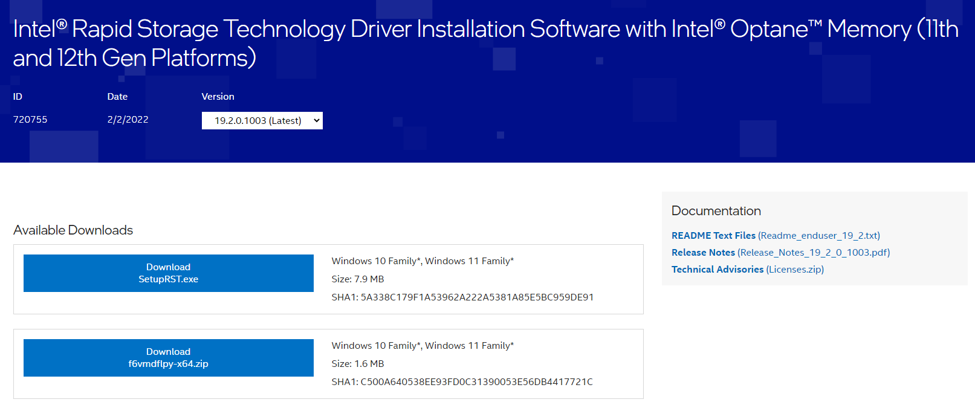975x402 pixels.
Task: Click the Date column label
Action: (117, 97)
